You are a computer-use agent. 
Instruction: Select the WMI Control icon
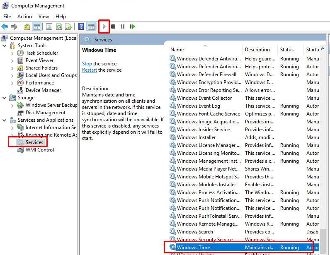[20, 150]
